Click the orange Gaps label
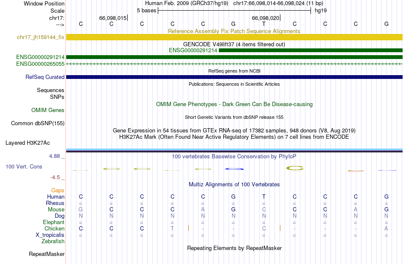 click(58, 190)
